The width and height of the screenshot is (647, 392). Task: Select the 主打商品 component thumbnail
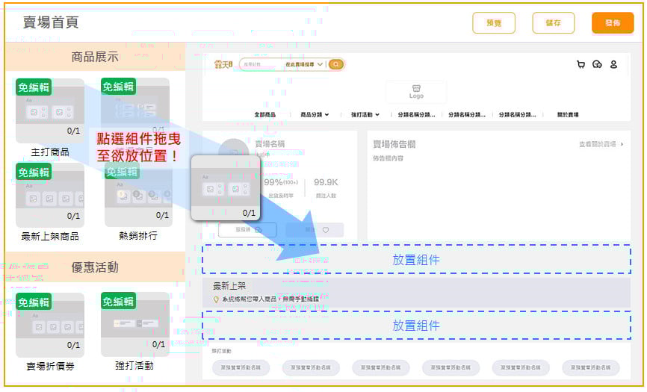50,111
